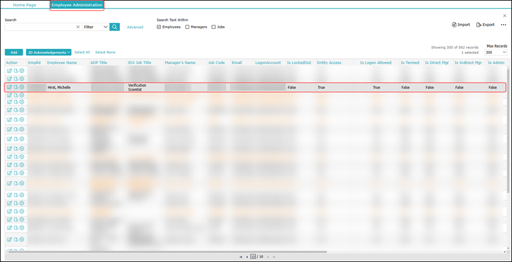Open the three-dot more options menu
Screen dimensions: 512x262
coord(503,25)
